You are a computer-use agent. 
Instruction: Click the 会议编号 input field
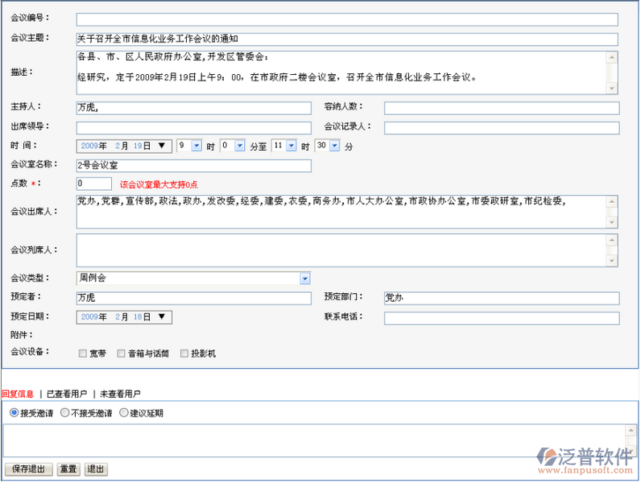(346, 19)
